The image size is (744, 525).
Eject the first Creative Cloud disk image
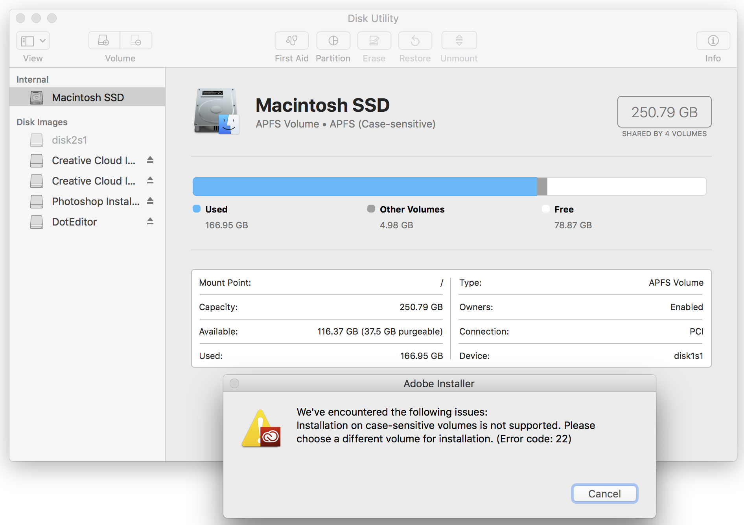pos(150,160)
